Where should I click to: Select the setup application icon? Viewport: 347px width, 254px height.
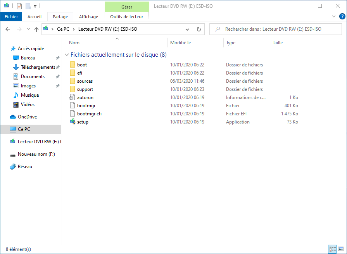point(73,122)
